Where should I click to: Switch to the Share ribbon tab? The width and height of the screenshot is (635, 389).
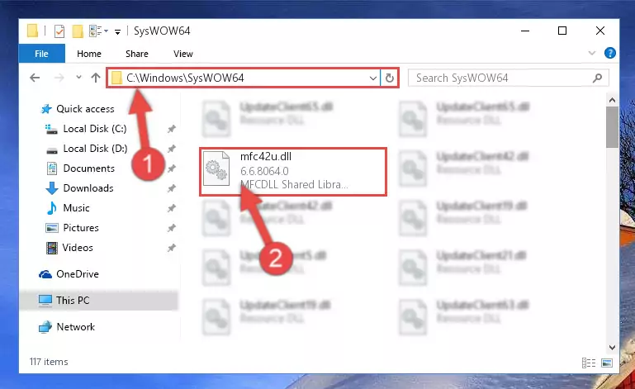[137, 54]
